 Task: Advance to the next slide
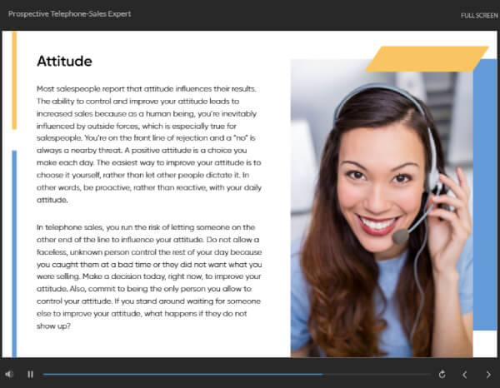tap(488, 375)
